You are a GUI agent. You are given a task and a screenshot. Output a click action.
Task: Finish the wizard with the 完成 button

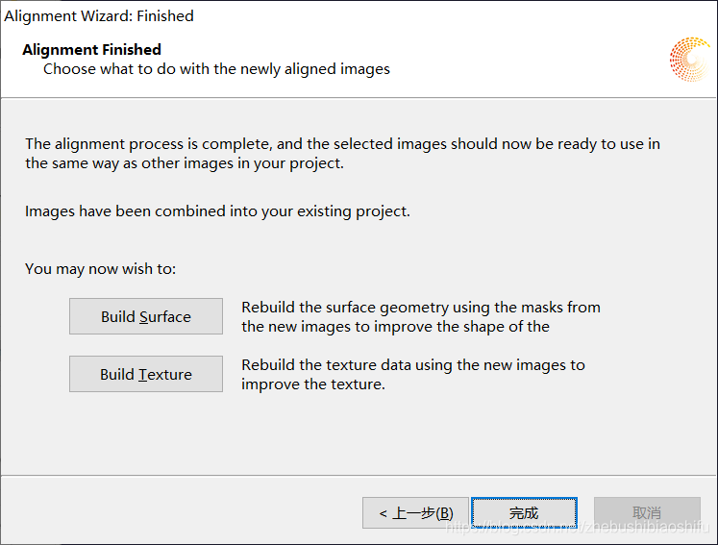pos(524,513)
